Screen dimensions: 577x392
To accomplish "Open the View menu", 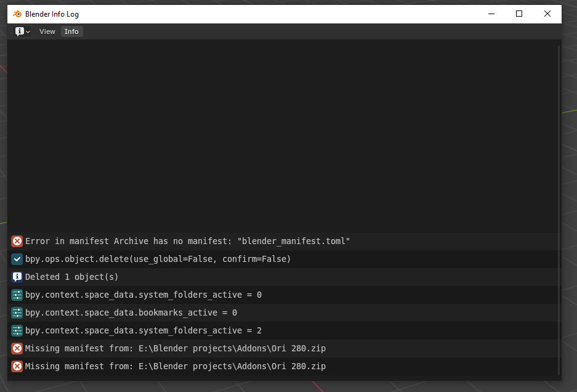I will point(47,31).
